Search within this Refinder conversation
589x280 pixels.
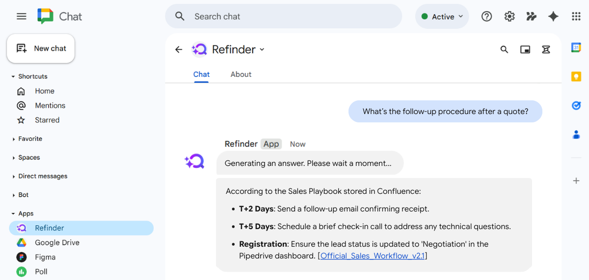(504, 49)
